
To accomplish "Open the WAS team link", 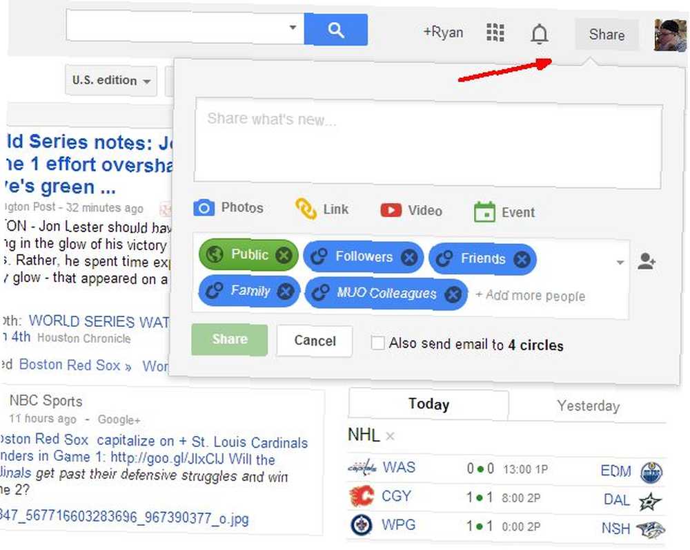I will (399, 467).
